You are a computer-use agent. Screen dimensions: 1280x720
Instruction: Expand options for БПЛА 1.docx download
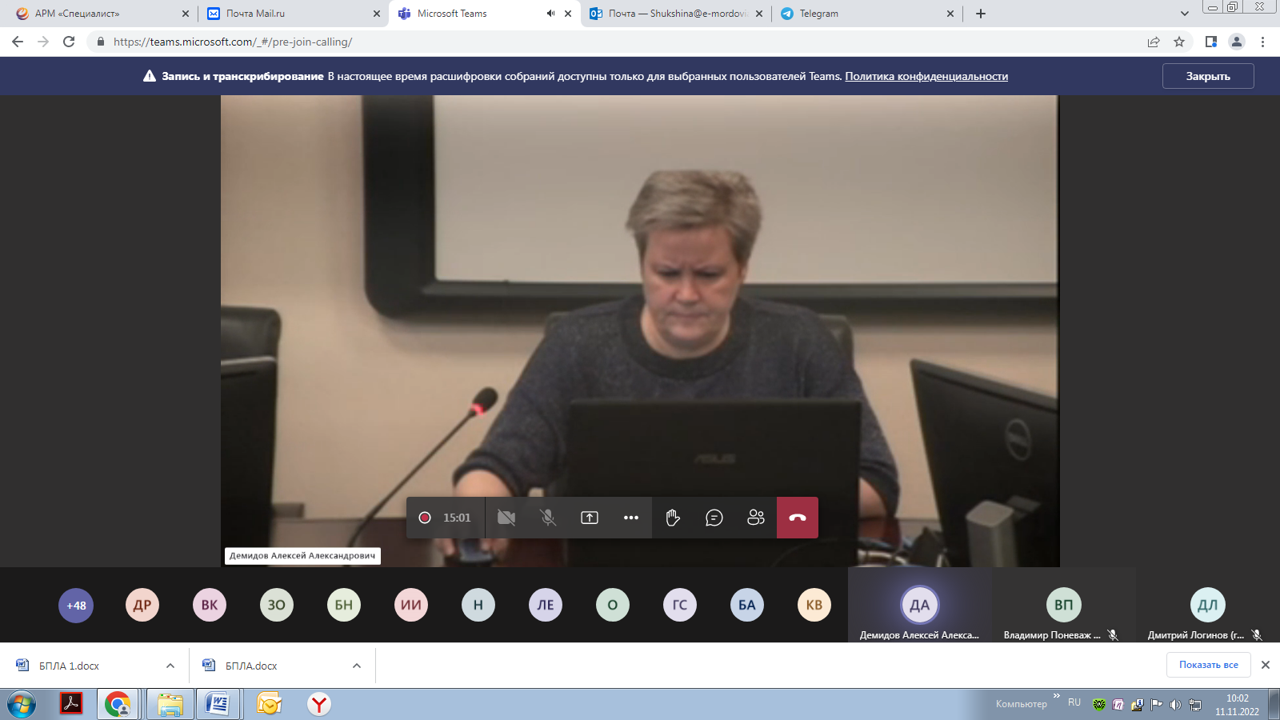(x=170, y=666)
